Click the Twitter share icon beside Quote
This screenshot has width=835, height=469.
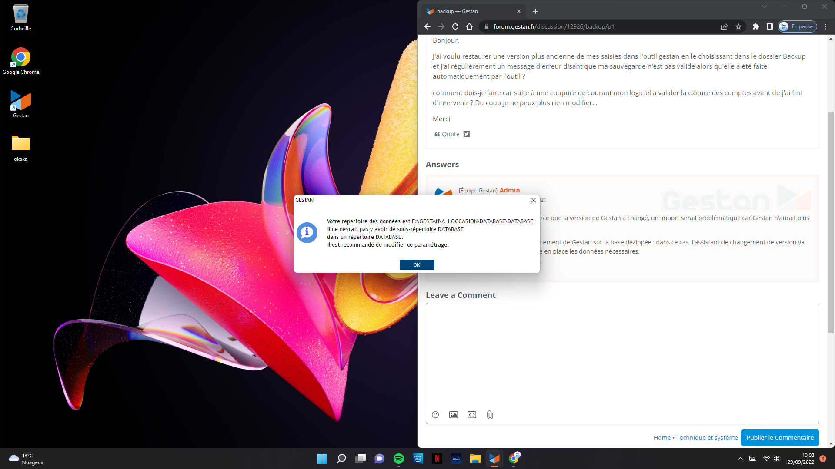click(x=467, y=134)
